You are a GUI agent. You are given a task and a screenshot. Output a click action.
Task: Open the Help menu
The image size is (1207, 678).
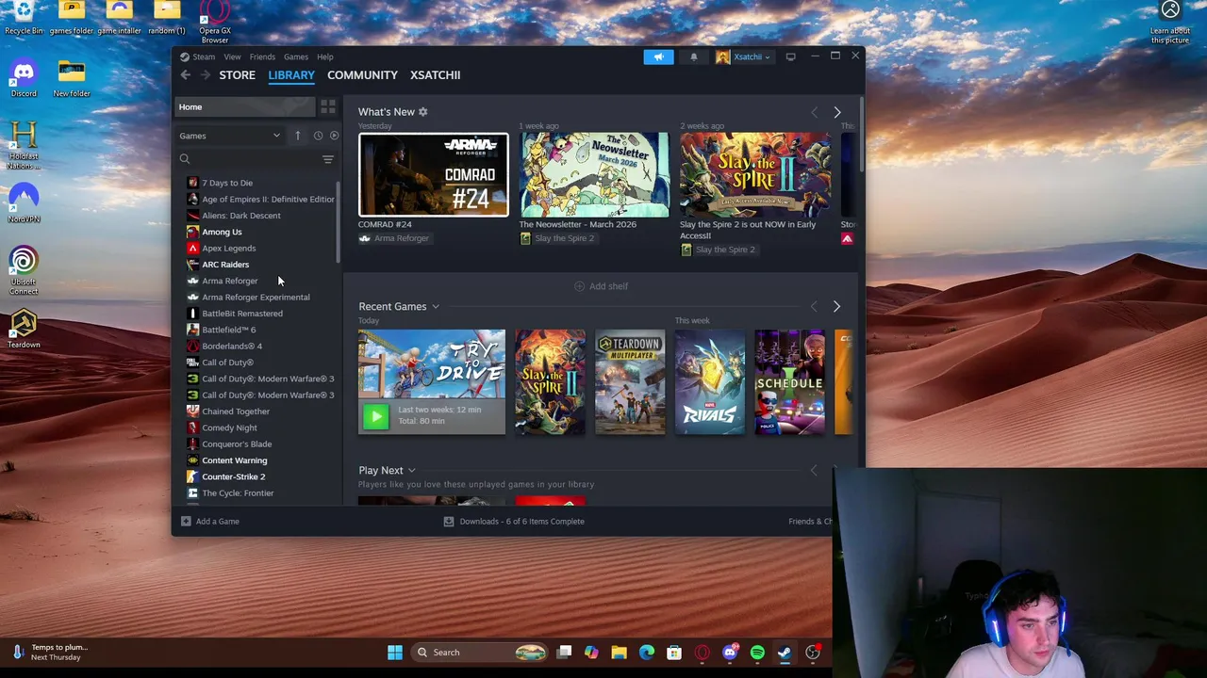(325, 56)
